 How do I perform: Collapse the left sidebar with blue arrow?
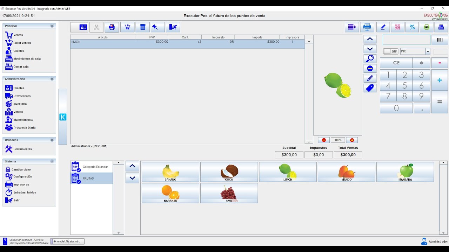(x=63, y=117)
